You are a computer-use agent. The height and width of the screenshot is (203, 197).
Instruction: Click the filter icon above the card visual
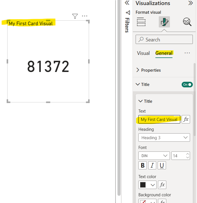pos(75,16)
